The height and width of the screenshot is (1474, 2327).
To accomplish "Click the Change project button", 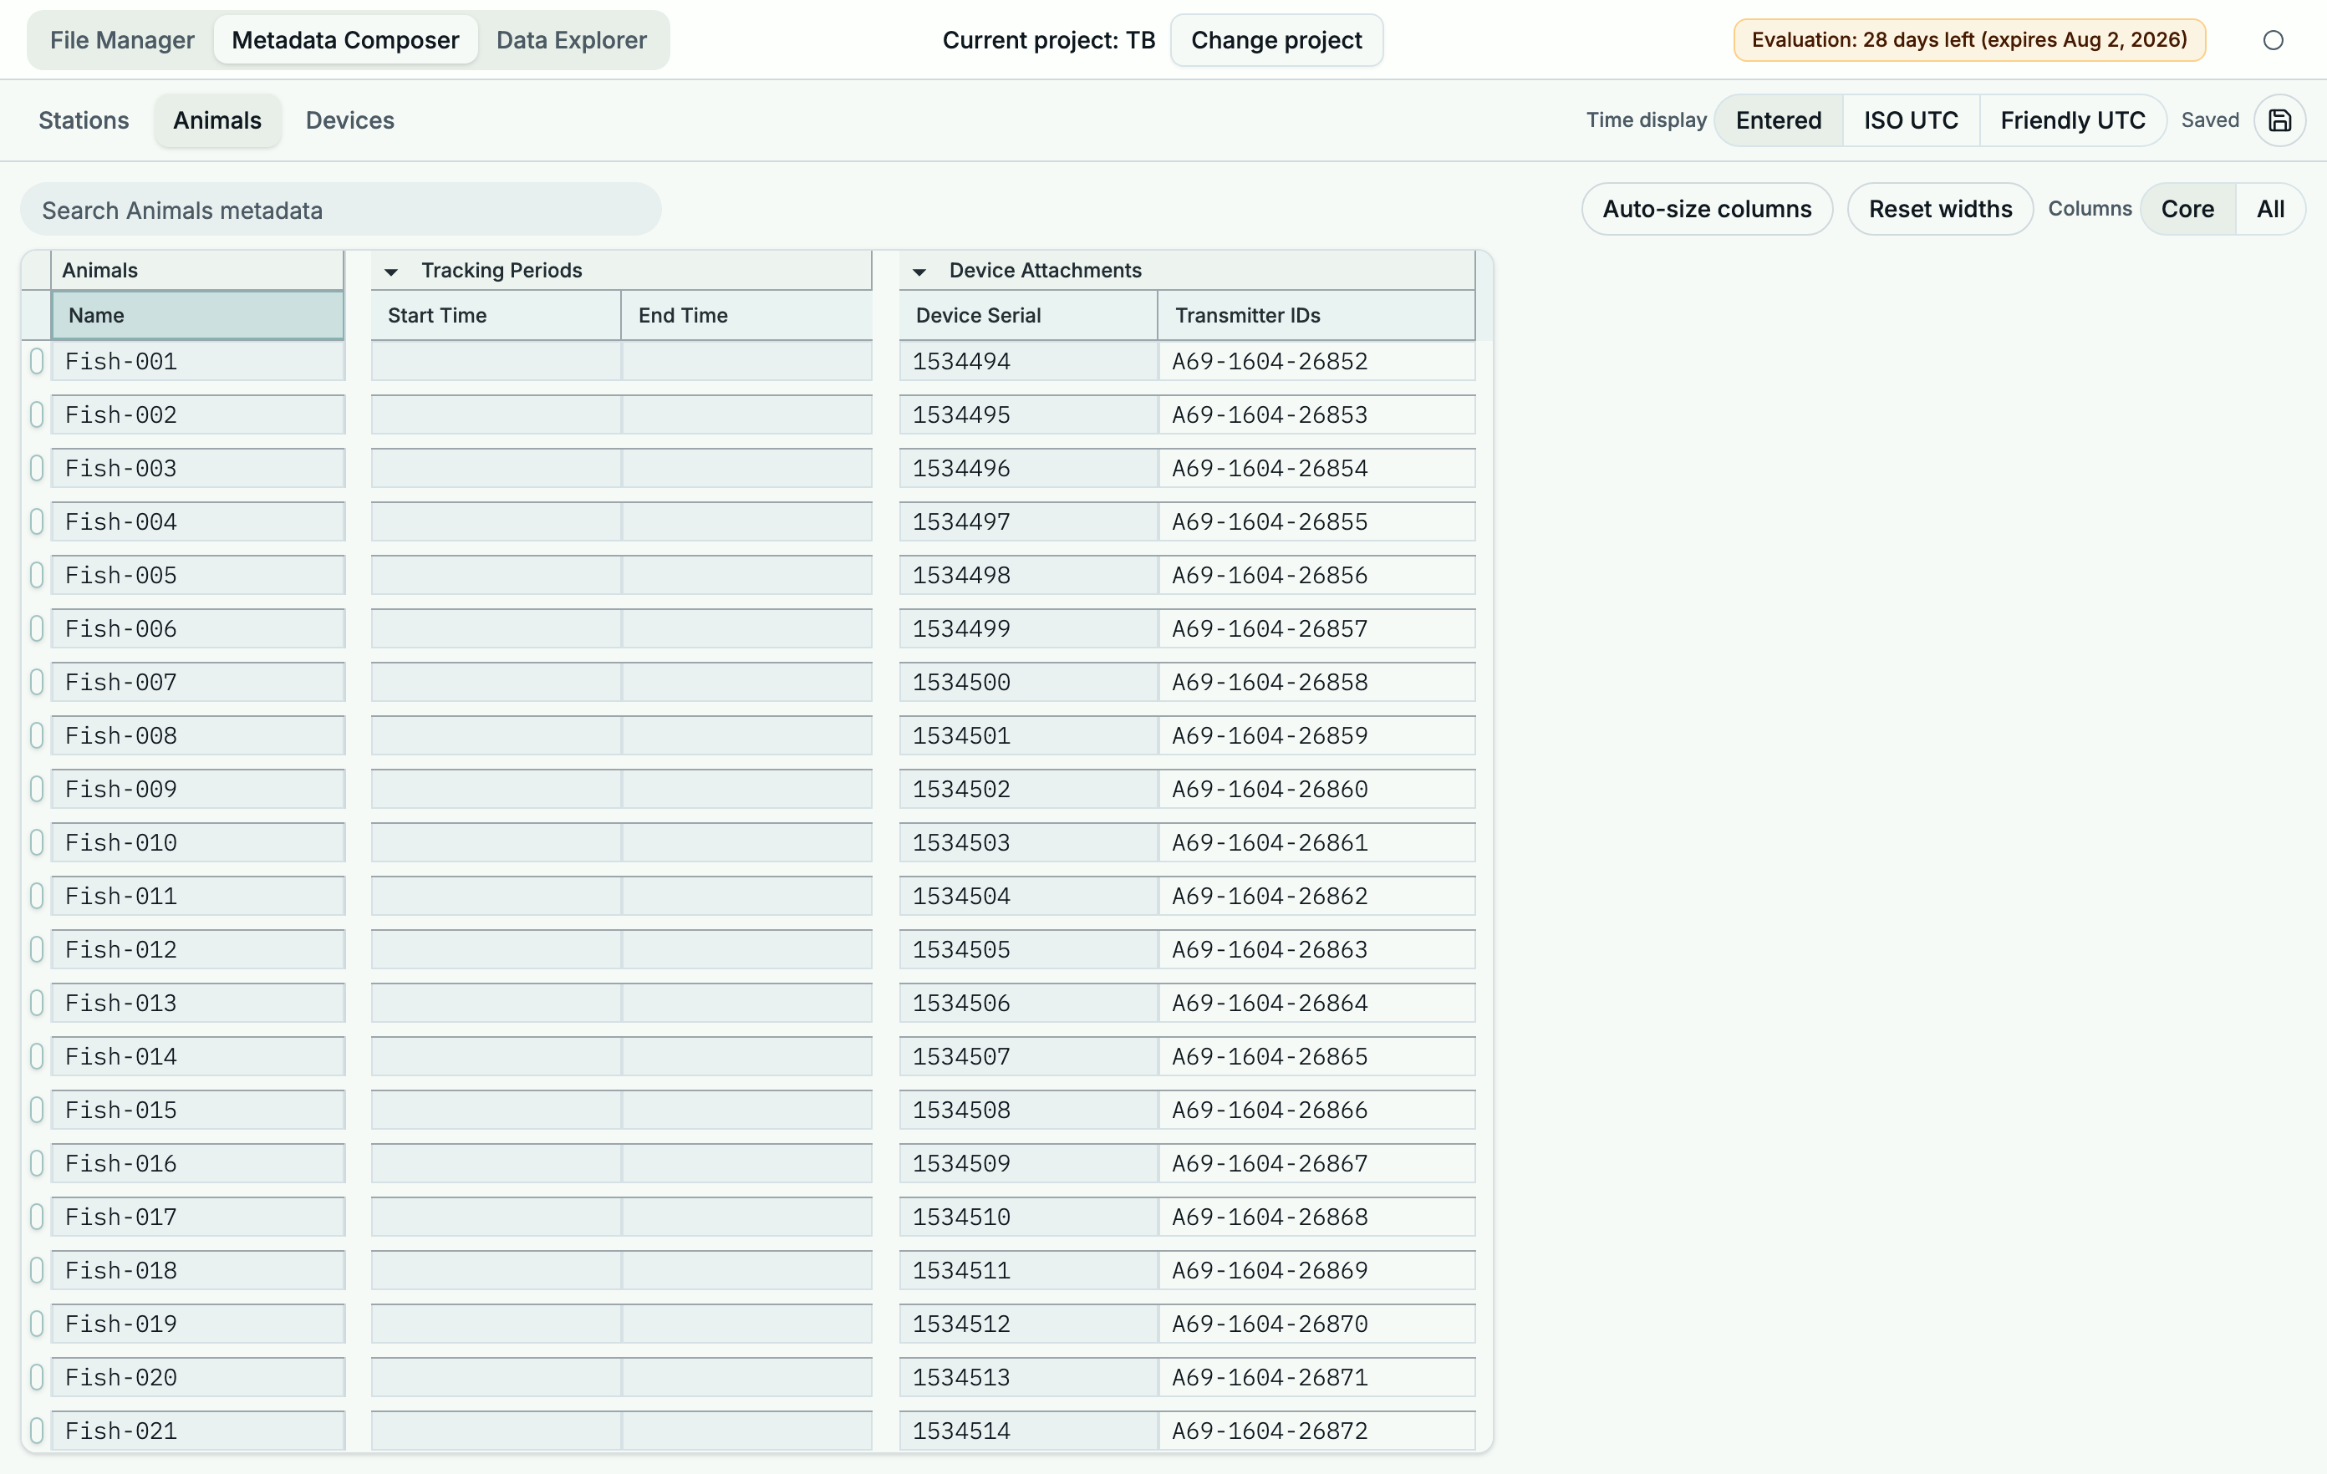I will 1276,39.
